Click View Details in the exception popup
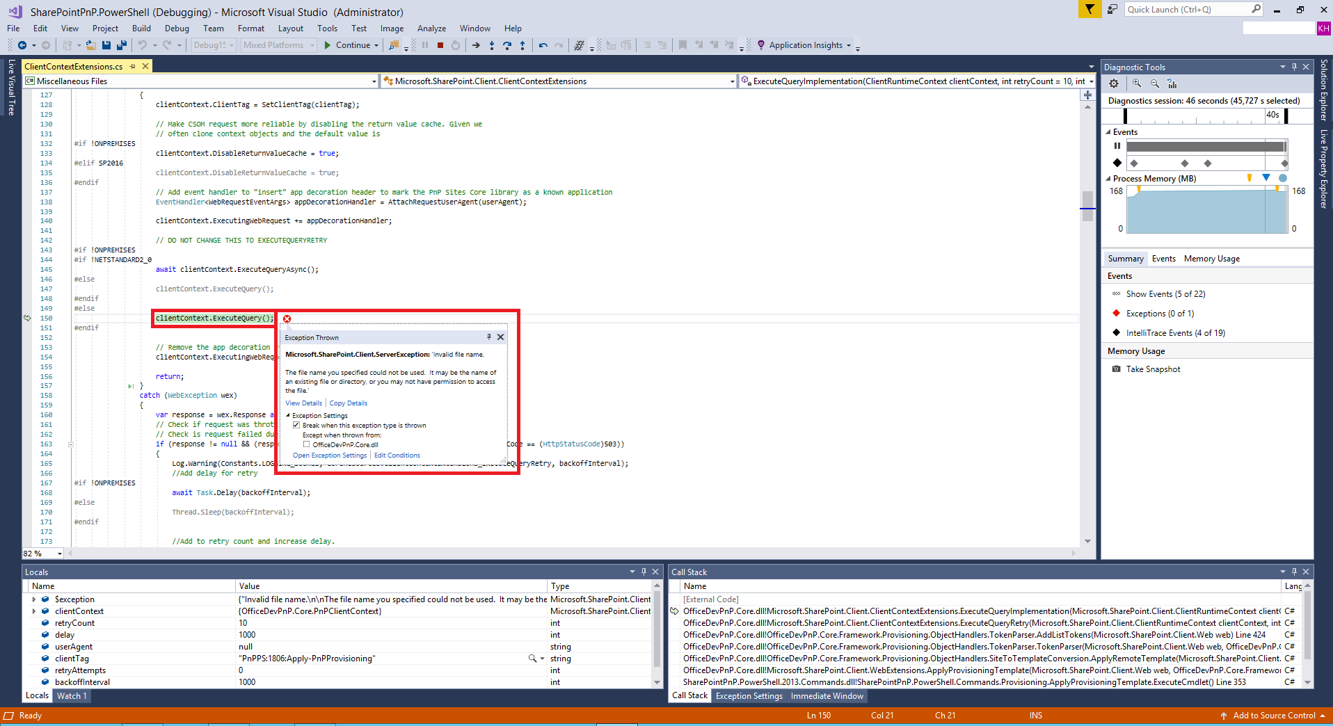 tap(304, 403)
